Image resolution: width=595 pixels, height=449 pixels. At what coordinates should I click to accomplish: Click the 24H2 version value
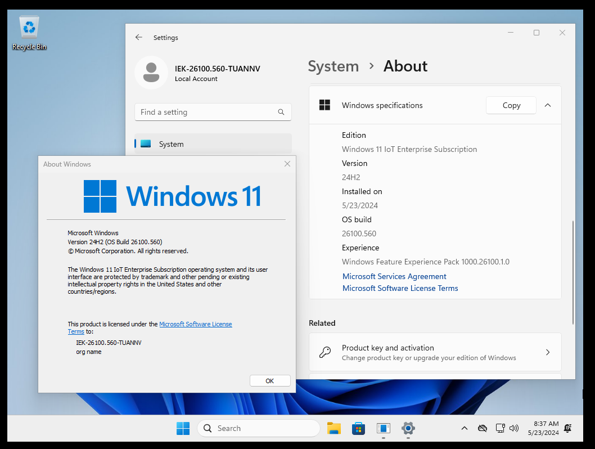coord(351,177)
